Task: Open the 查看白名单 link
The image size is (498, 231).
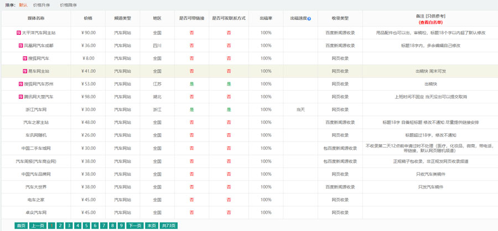Action: tap(430, 23)
